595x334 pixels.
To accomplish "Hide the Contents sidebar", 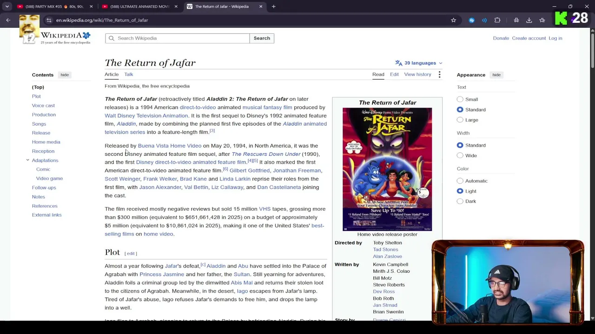I will (x=65, y=75).
